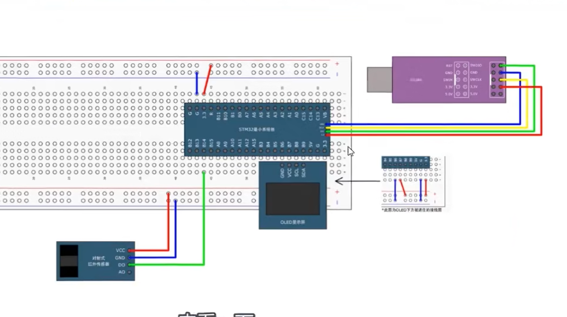Click the gray USB plug of the ST-Link

pyautogui.click(x=379, y=80)
